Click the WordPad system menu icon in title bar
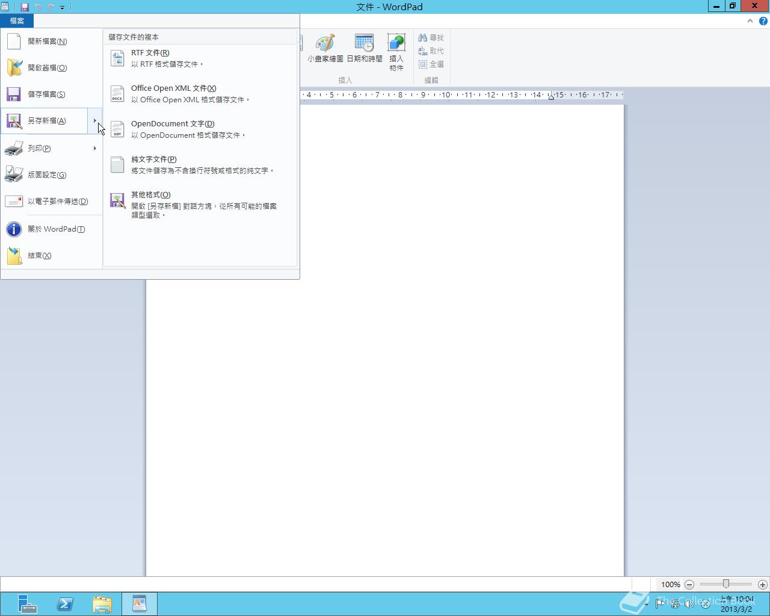770x616 pixels. (5, 7)
